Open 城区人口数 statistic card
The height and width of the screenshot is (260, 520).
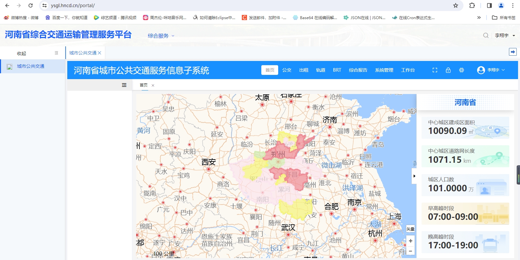pyautogui.click(x=465, y=185)
